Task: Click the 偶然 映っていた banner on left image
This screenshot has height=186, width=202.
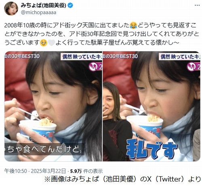Action: pos(81,57)
